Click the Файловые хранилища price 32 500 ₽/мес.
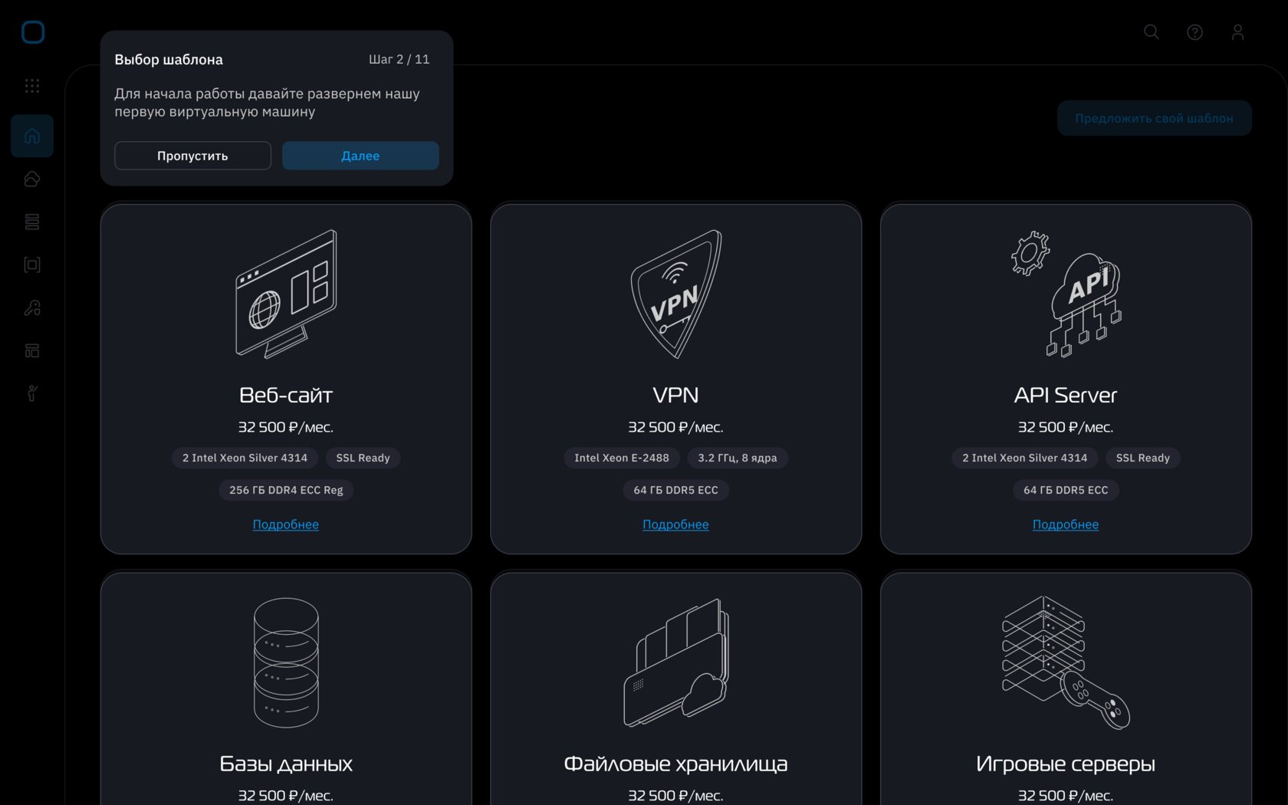Viewport: 1288px width, 805px height. pyautogui.click(x=675, y=796)
